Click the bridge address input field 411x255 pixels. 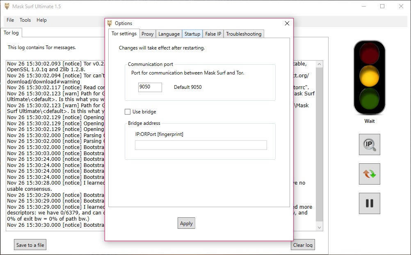[x=201, y=145]
